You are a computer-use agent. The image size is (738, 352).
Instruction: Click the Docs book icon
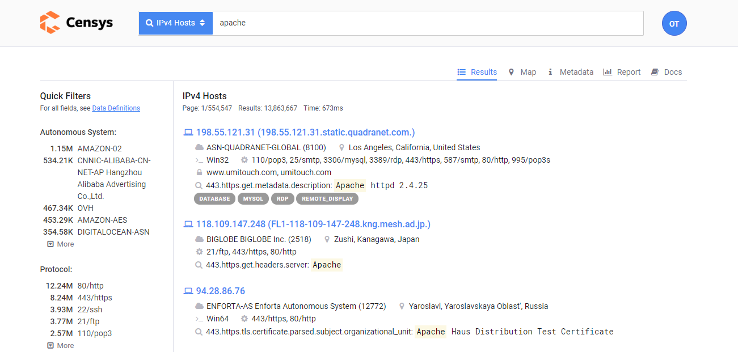click(x=655, y=72)
